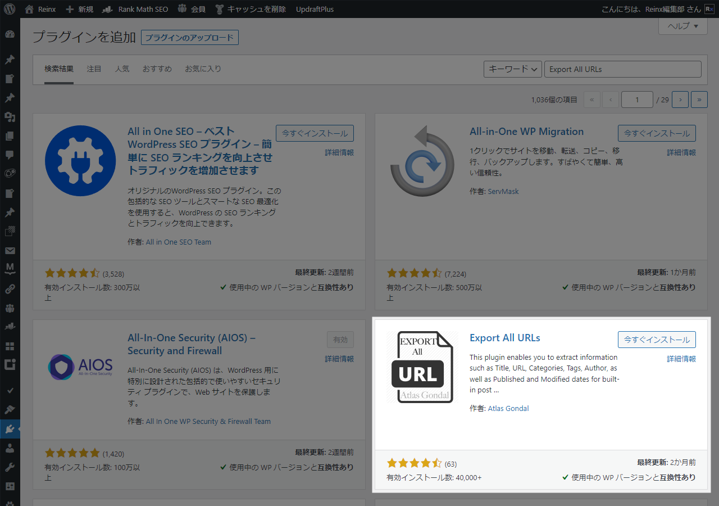719x506 pixels.
Task: Click the Rank Math SEO toolbar item
Action: click(x=135, y=9)
